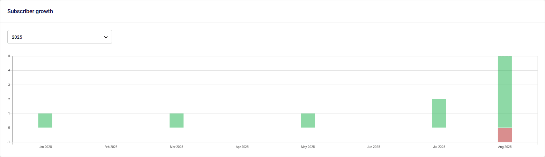Screen dimensions: 545x157
Task: Click the chevron arrow in year selector
Action: pyautogui.click(x=106, y=37)
